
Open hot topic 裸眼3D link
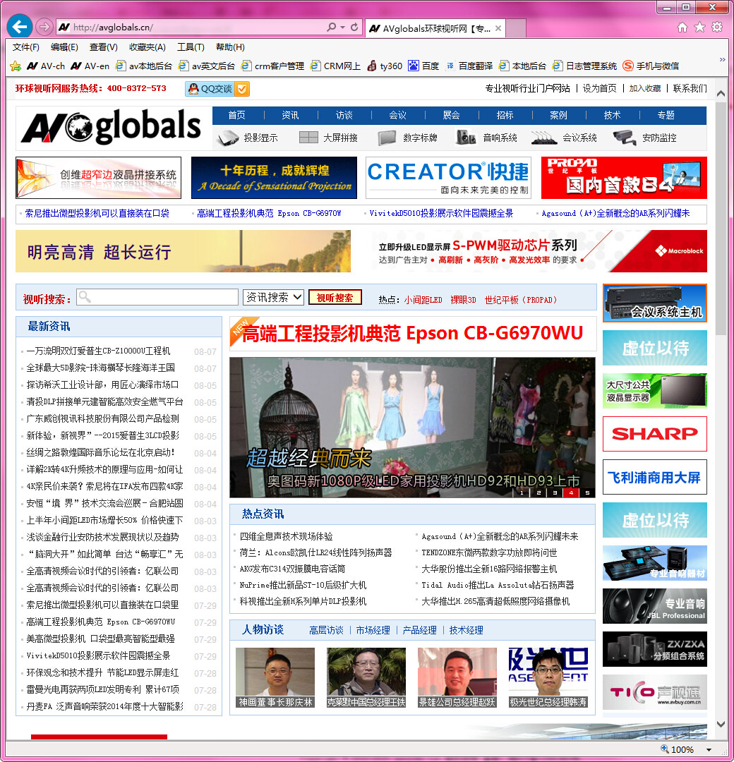point(463,300)
